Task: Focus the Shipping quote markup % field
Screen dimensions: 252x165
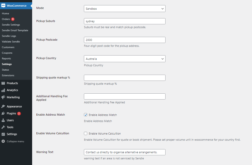Action: 124,78
